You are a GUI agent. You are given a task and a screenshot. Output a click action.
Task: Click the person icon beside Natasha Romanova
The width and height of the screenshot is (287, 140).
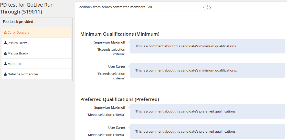5,74
